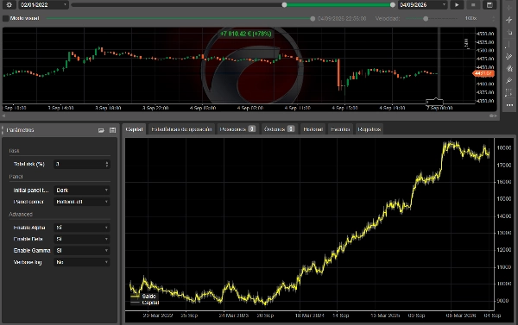Select the trend line drawing tool
Screen dimensions: 518x325
click(509, 20)
